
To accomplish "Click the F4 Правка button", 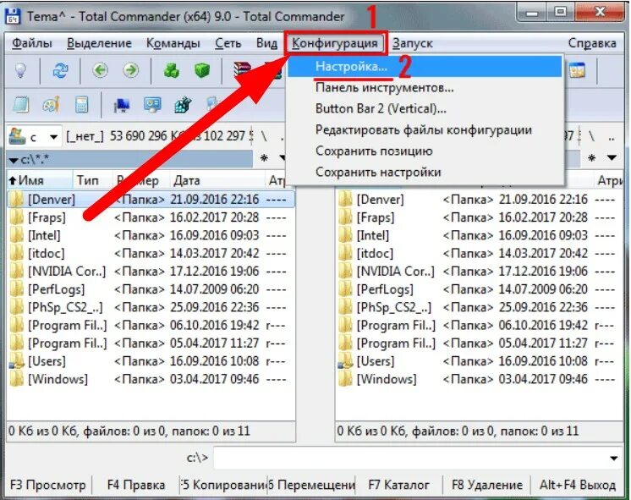I will pos(136,485).
